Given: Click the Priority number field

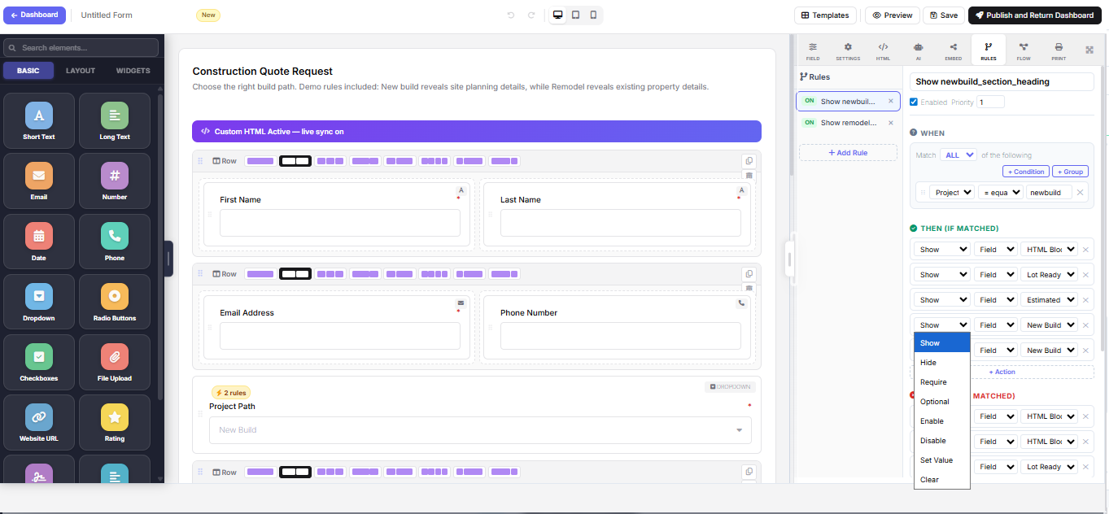Looking at the screenshot, I should (990, 102).
